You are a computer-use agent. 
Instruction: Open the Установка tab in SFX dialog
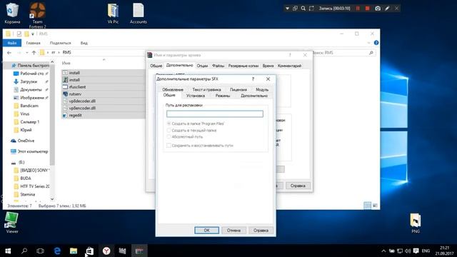196,96
